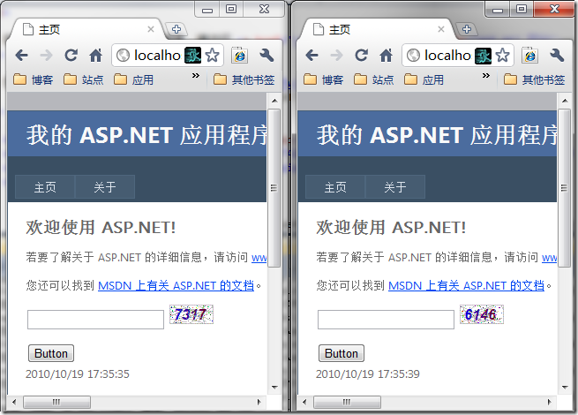Select the 主页 browser tab in right window

(x=375, y=29)
